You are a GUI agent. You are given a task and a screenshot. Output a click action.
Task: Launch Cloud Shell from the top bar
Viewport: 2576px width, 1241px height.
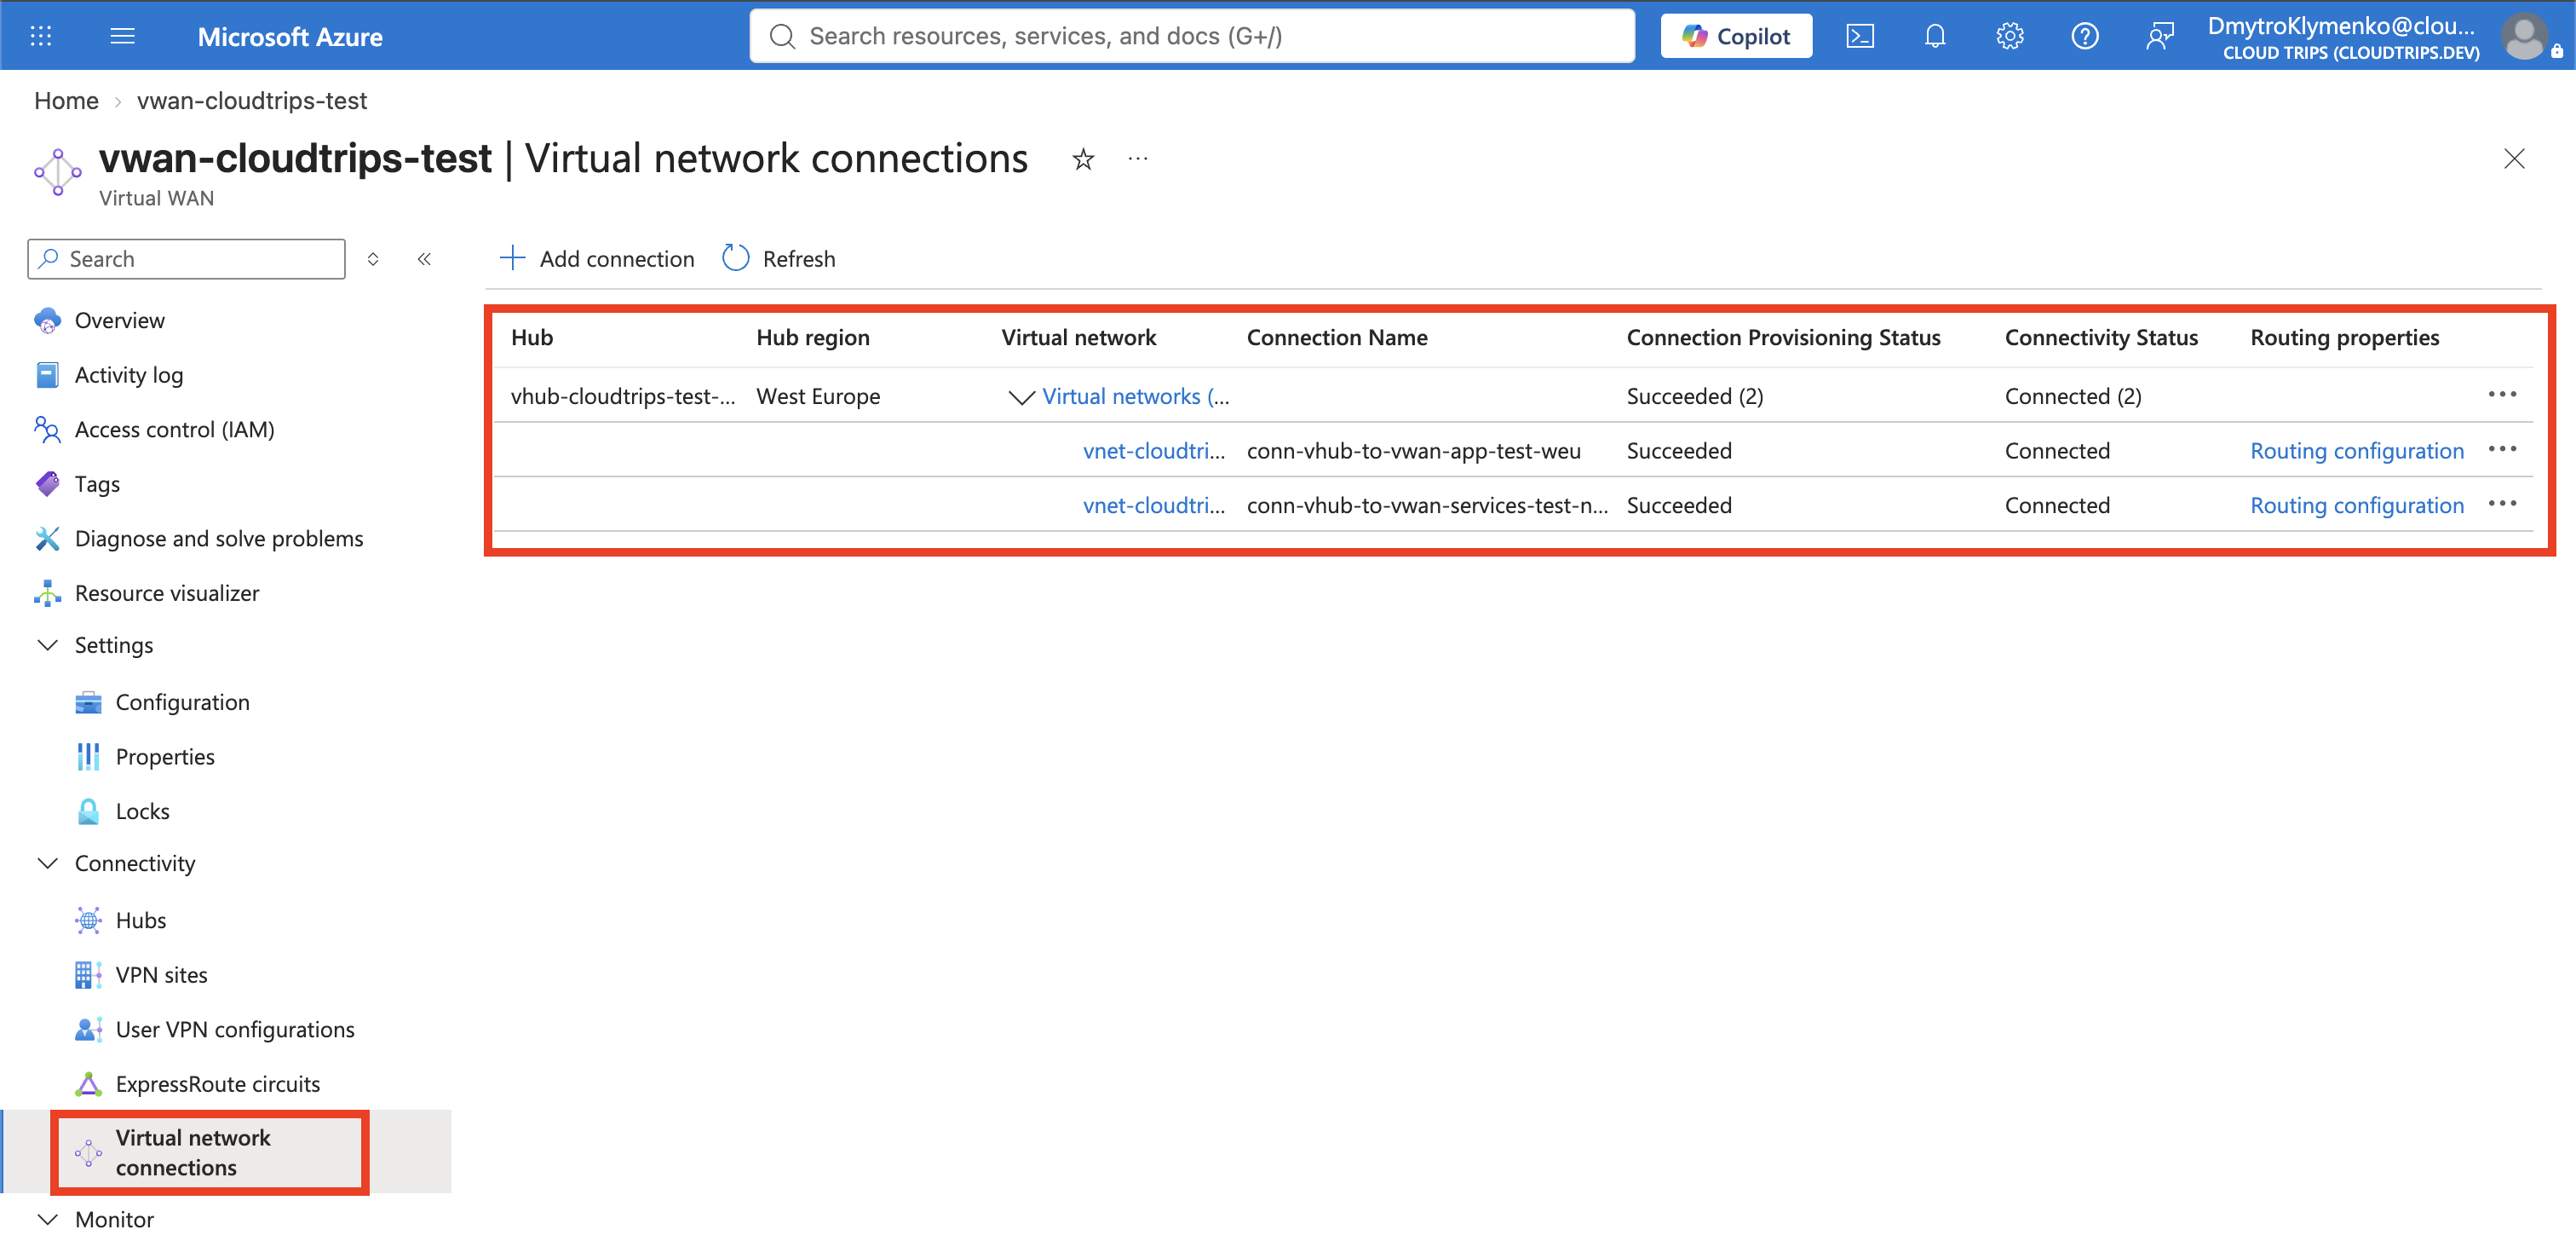click(x=1859, y=36)
